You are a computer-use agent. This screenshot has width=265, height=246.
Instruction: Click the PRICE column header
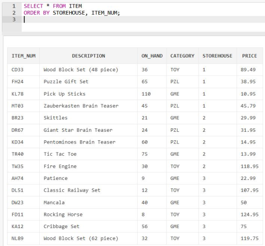click(x=249, y=56)
